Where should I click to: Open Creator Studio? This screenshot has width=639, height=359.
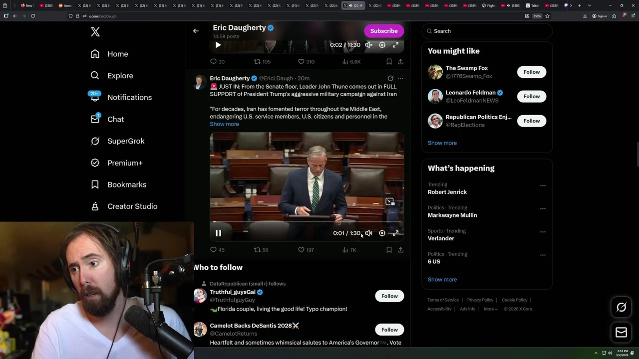pos(124,206)
